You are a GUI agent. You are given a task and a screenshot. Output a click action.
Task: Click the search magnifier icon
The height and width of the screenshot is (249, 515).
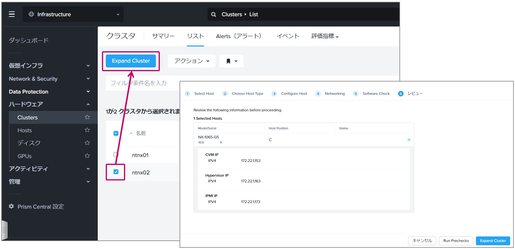214,14
